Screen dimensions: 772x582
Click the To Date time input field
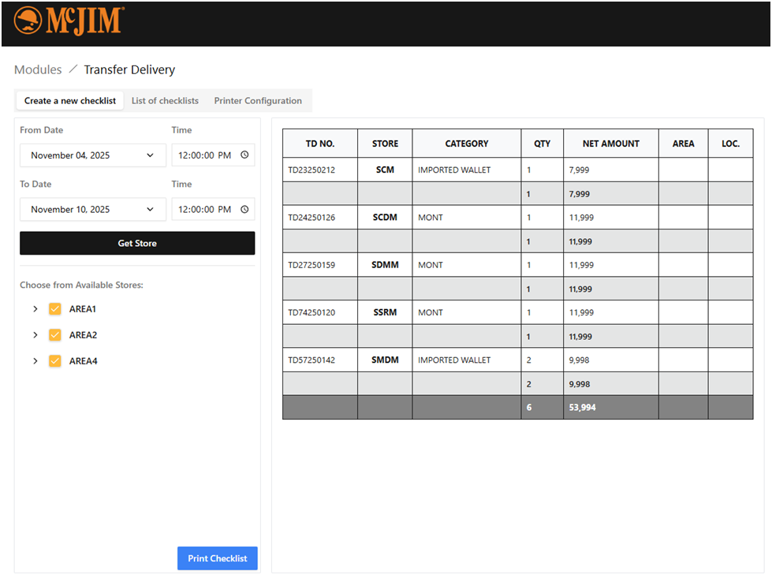[205, 210]
